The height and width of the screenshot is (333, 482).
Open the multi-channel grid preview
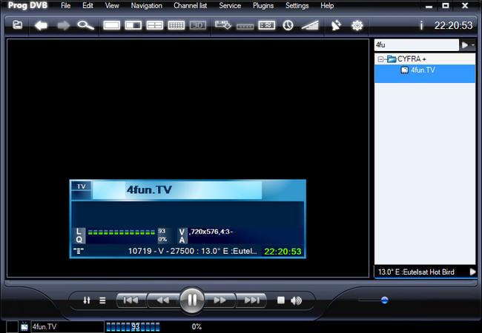[176, 25]
